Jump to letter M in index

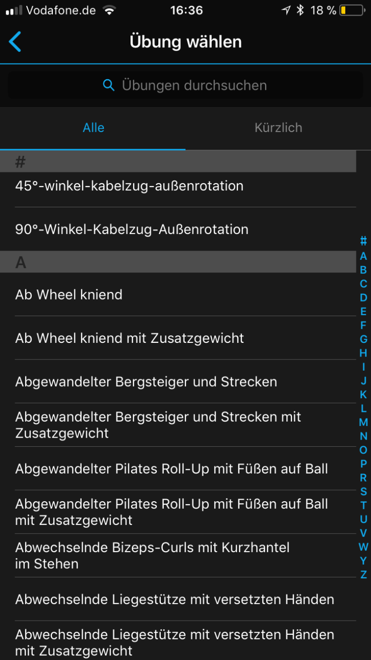tap(363, 422)
